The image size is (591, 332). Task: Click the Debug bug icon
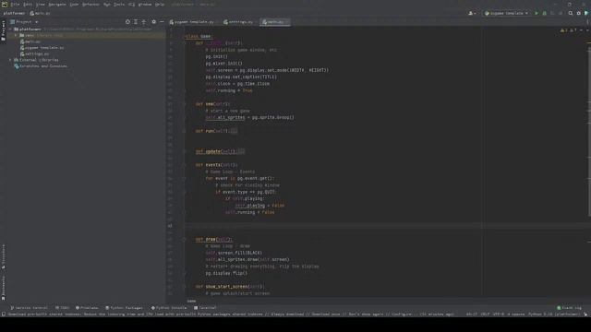pyautogui.click(x=544, y=13)
